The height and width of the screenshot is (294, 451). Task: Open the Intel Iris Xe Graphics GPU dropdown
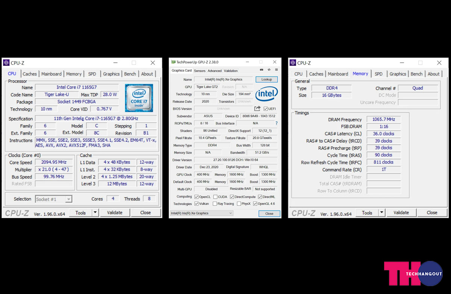tap(201, 213)
